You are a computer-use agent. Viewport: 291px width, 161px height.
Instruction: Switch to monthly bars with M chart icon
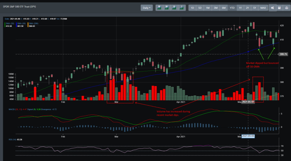click(159, 8)
